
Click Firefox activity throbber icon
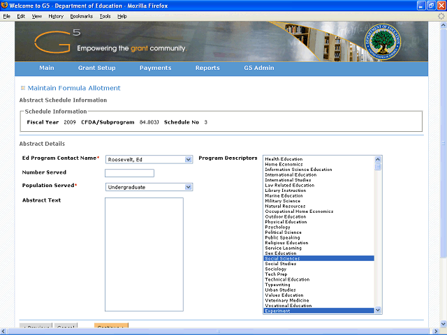440,15
